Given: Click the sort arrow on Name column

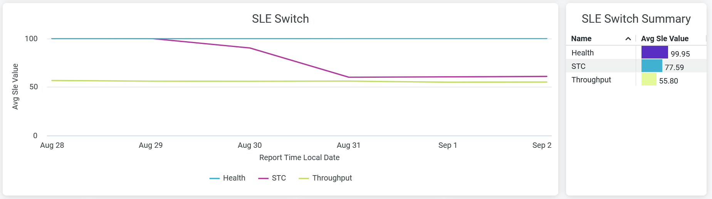Looking at the screenshot, I should pyautogui.click(x=628, y=39).
